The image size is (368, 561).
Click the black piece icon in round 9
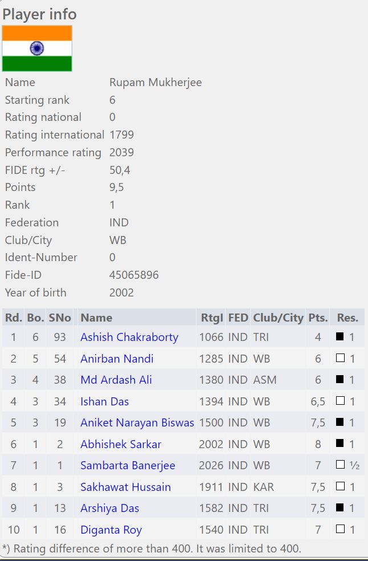pyautogui.click(x=340, y=508)
